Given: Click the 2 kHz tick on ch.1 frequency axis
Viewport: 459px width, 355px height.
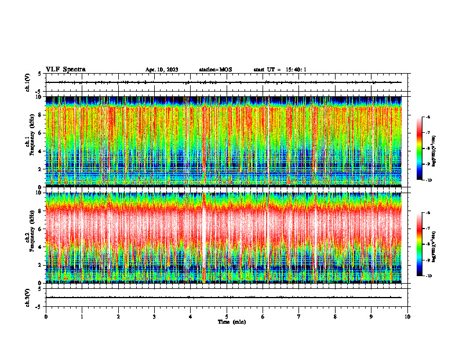Looking at the screenshot, I should click(x=41, y=169).
